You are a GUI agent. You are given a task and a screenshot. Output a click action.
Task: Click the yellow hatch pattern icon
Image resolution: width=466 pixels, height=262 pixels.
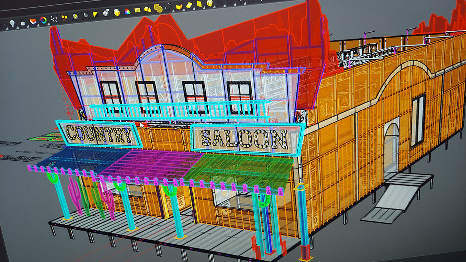(x=158, y=8)
